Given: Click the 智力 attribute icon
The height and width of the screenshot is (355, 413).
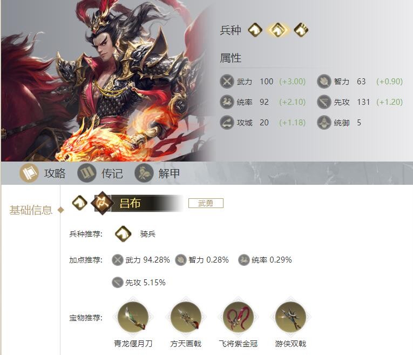Looking at the screenshot, I should (324, 81).
